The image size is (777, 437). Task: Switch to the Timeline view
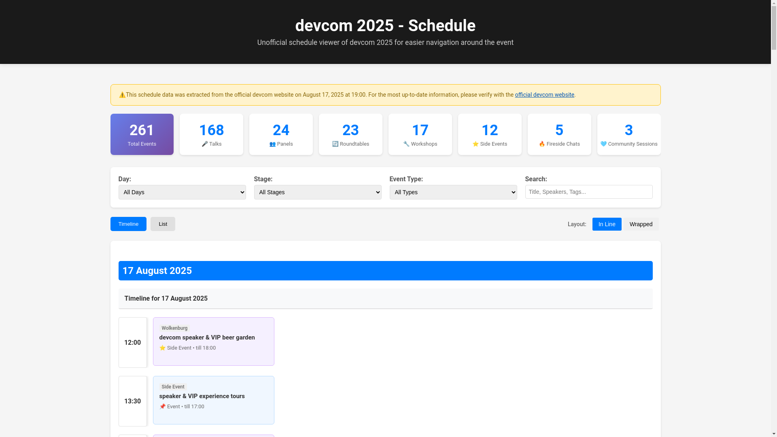tap(128, 224)
